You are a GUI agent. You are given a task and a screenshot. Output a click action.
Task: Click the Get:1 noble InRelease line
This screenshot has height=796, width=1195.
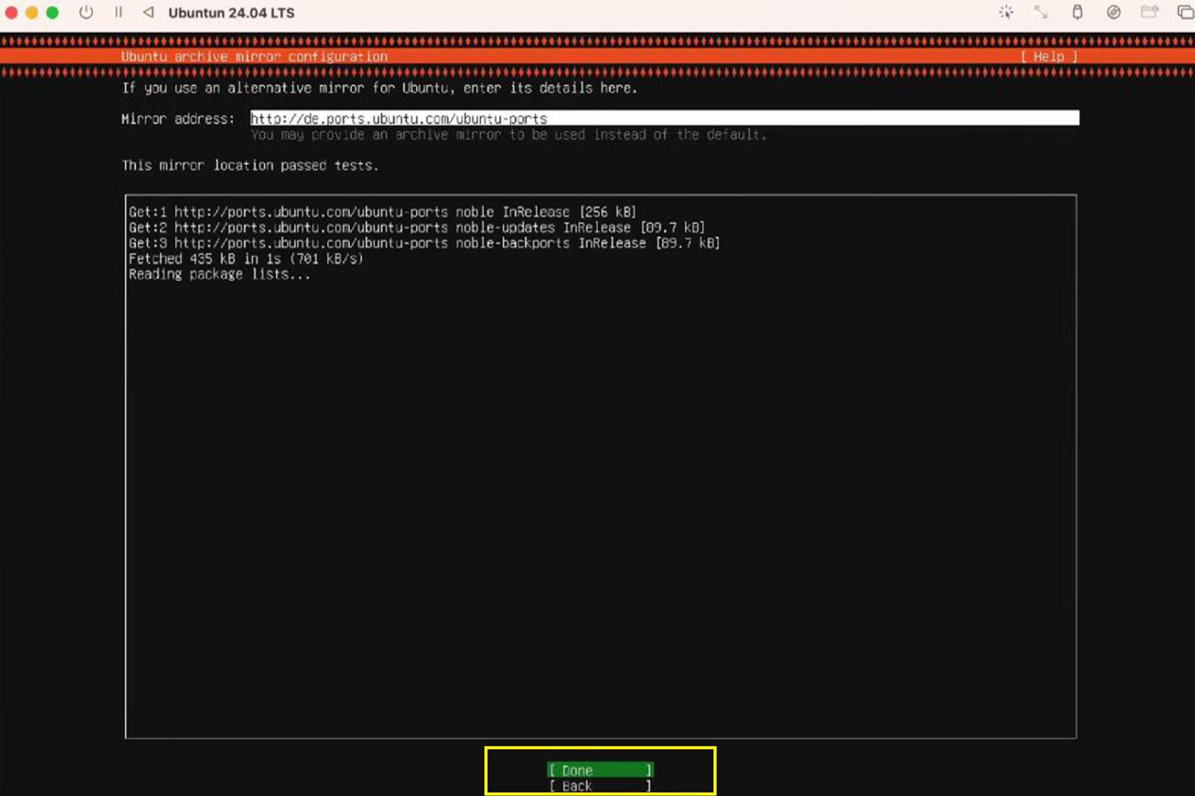383,212
